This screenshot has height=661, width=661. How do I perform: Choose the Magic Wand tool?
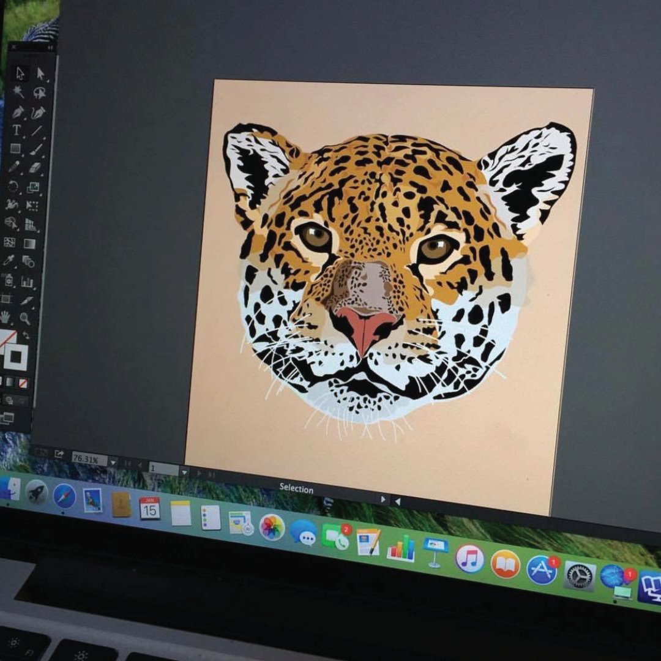[x=18, y=92]
